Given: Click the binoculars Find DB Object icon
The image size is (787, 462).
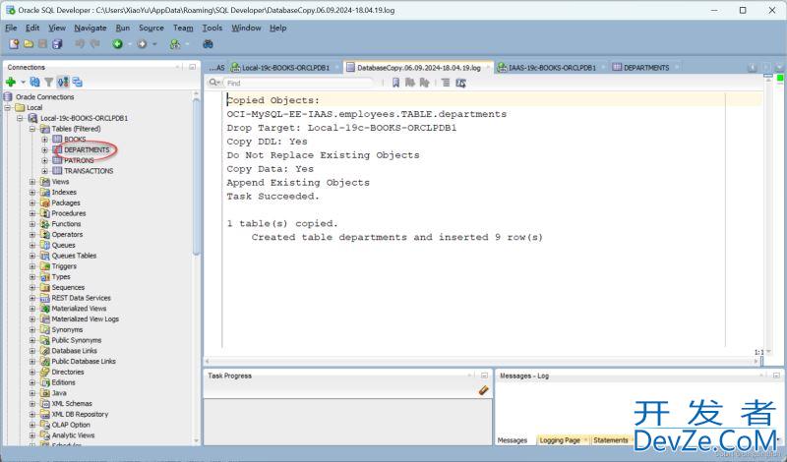Looking at the screenshot, I should pyautogui.click(x=208, y=44).
